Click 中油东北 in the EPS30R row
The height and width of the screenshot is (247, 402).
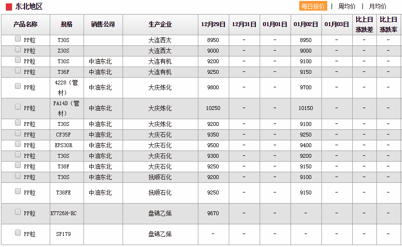[x=100, y=146]
